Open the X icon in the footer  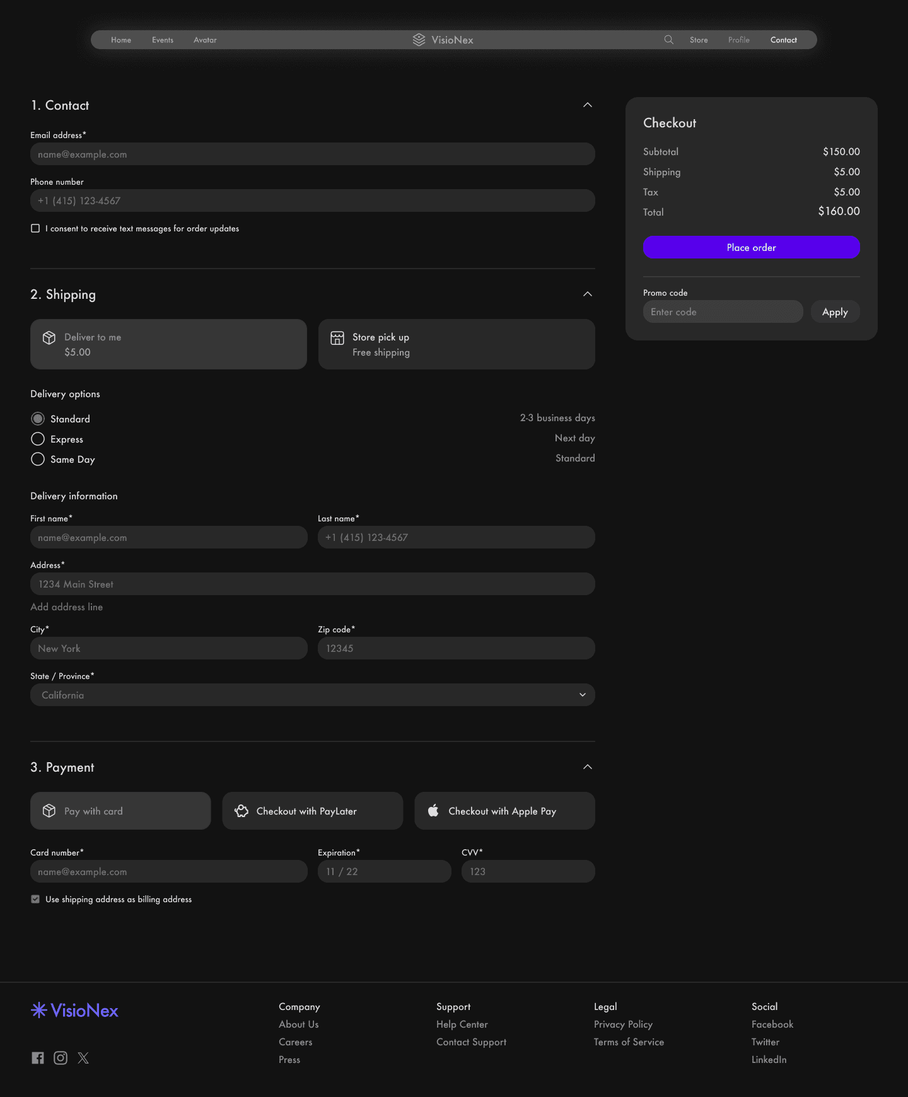[83, 1058]
